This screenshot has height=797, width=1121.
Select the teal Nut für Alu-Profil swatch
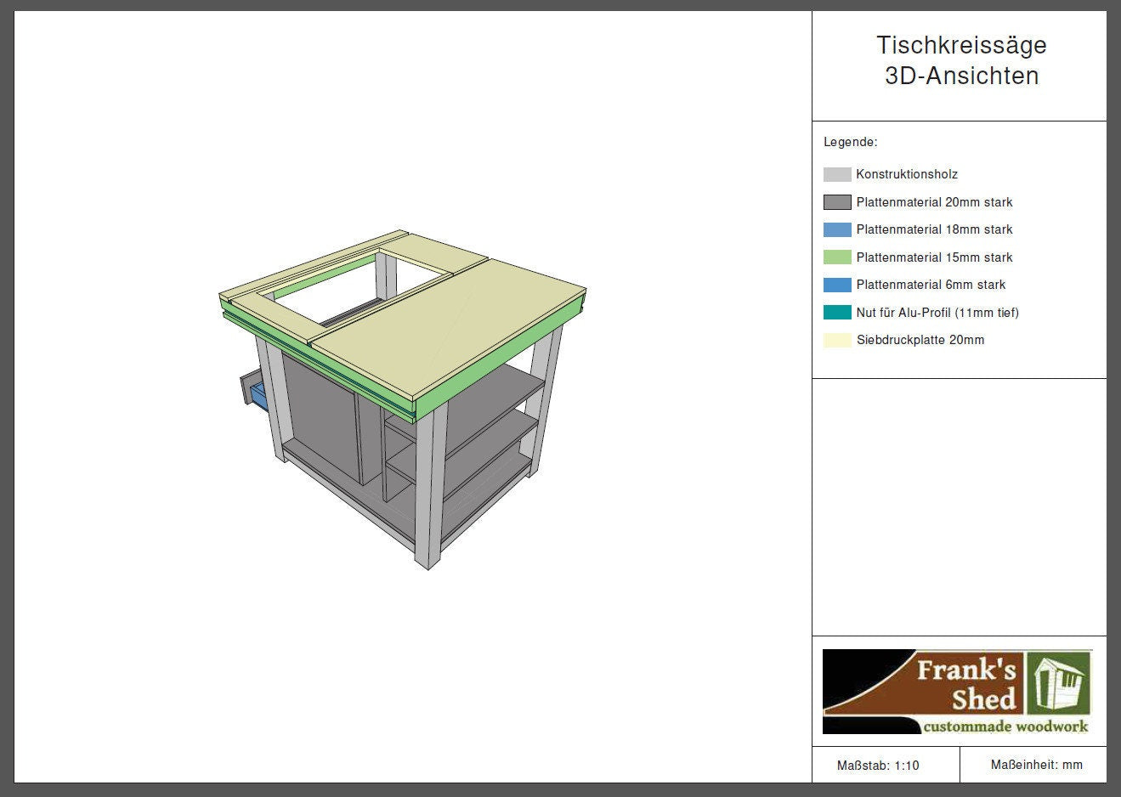tap(836, 313)
